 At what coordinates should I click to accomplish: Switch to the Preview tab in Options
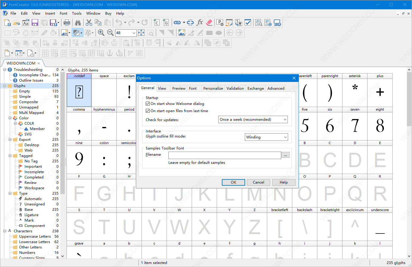point(179,89)
